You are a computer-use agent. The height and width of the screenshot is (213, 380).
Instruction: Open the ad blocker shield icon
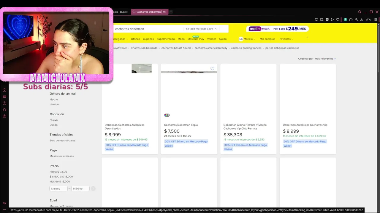pyautogui.click(x=327, y=20)
